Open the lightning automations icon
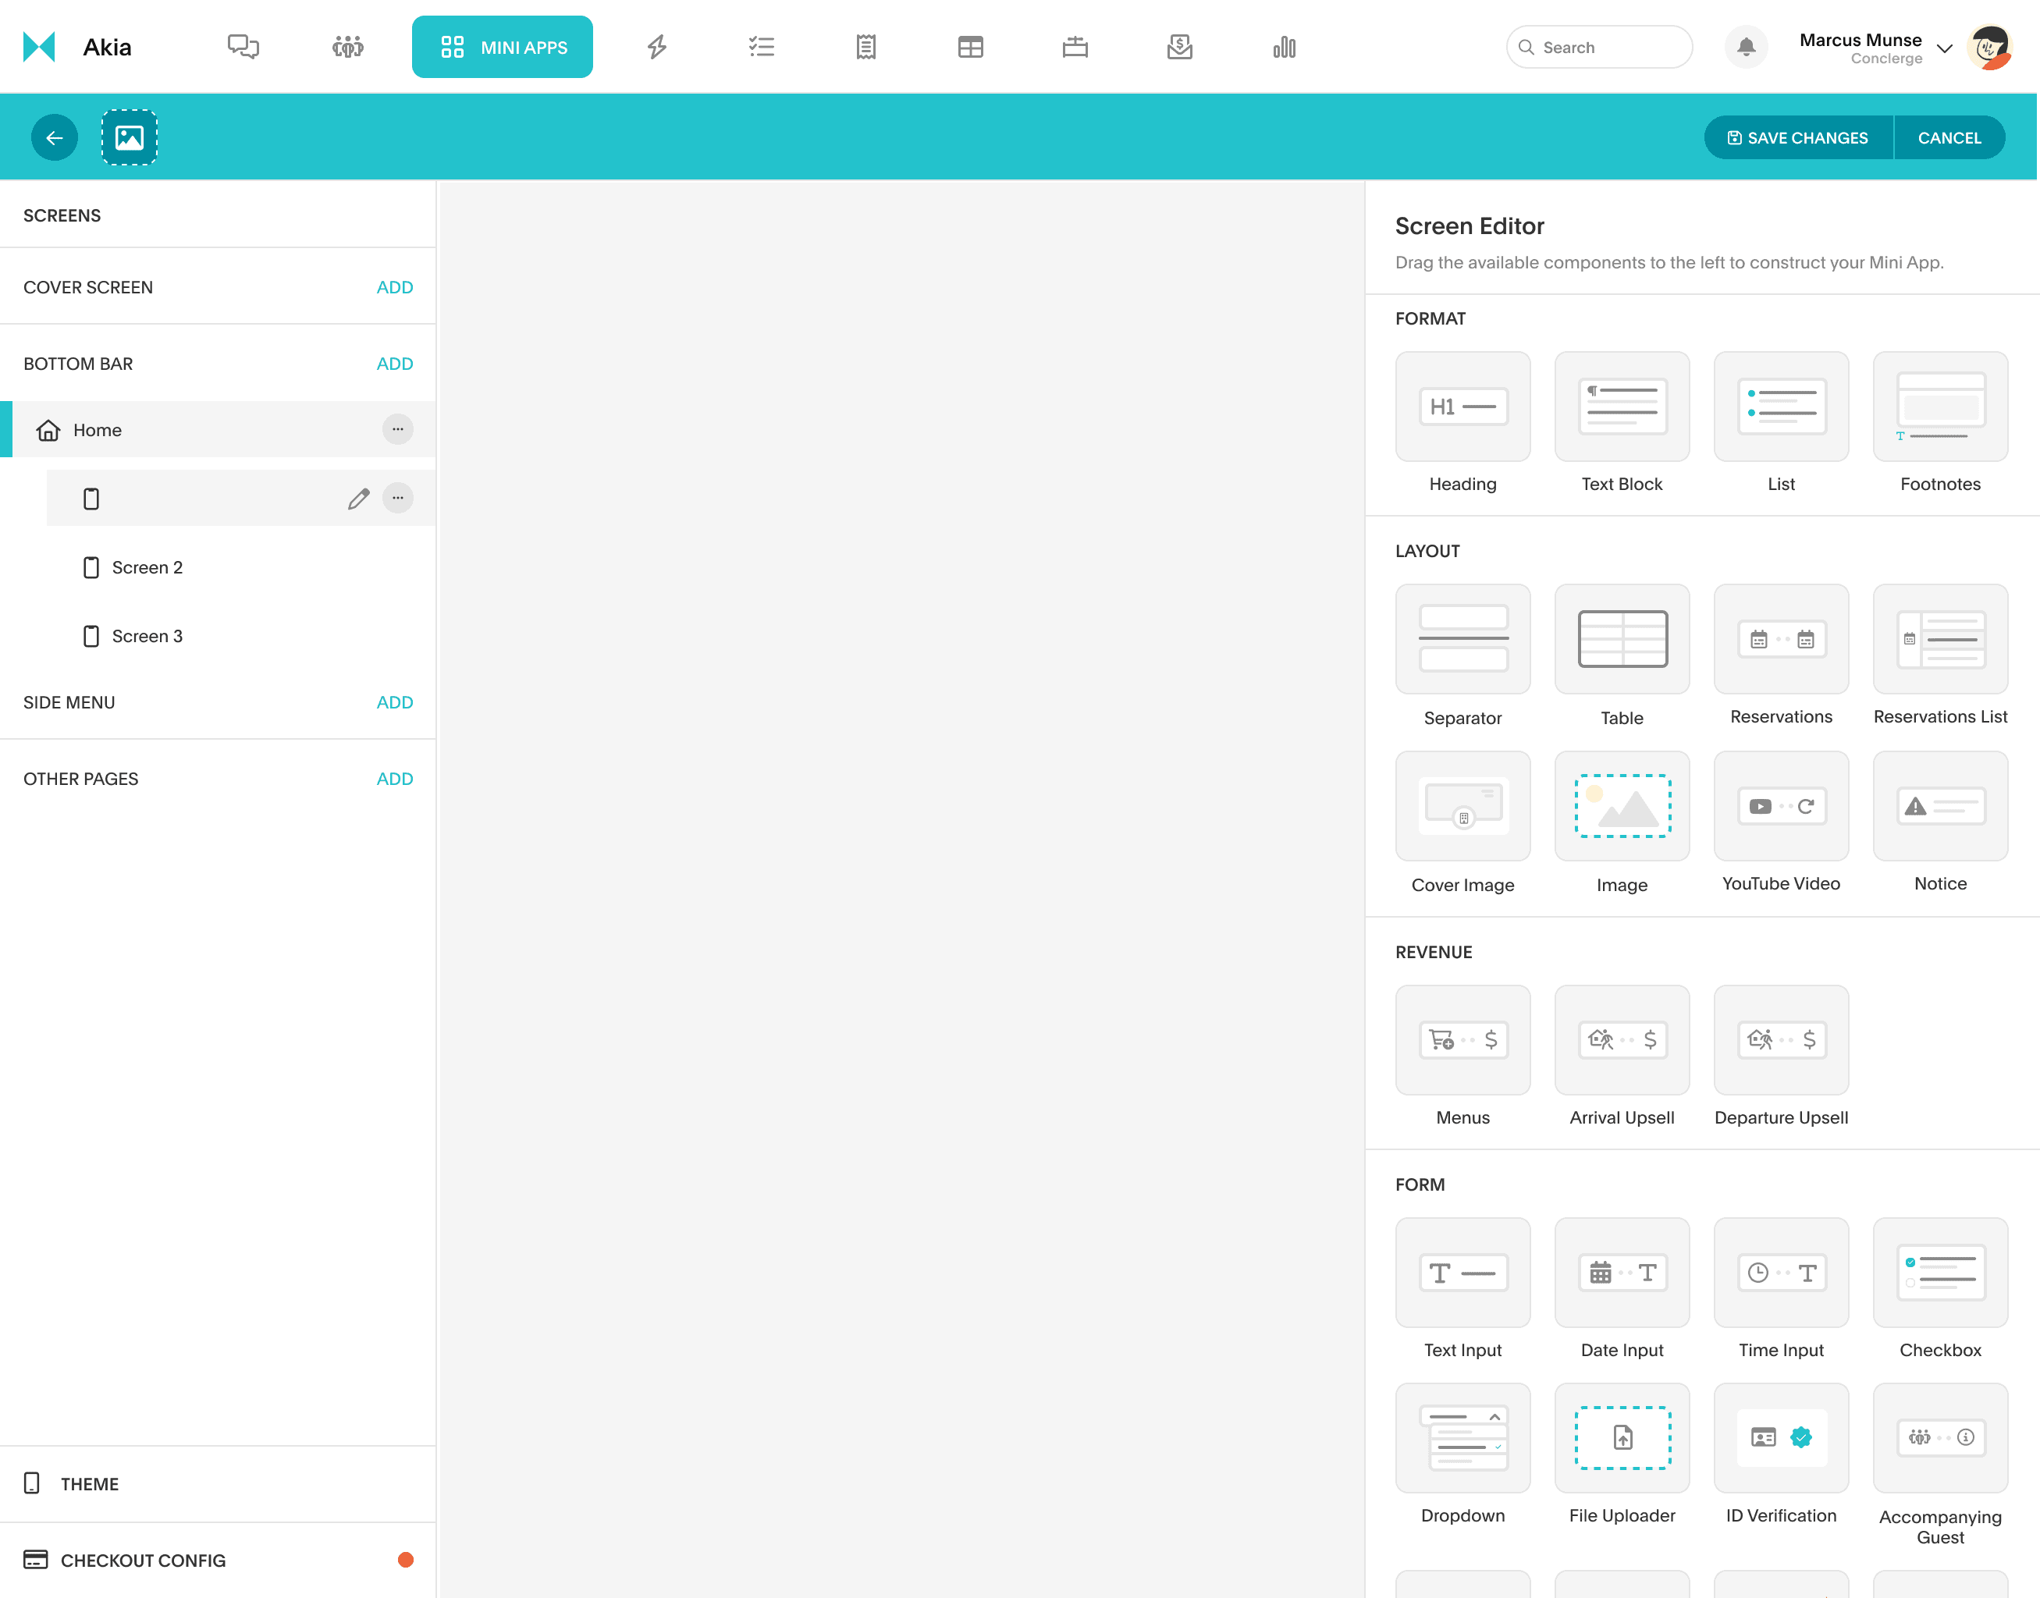Image resolution: width=2040 pixels, height=1598 pixels. pyautogui.click(x=657, y=46)
